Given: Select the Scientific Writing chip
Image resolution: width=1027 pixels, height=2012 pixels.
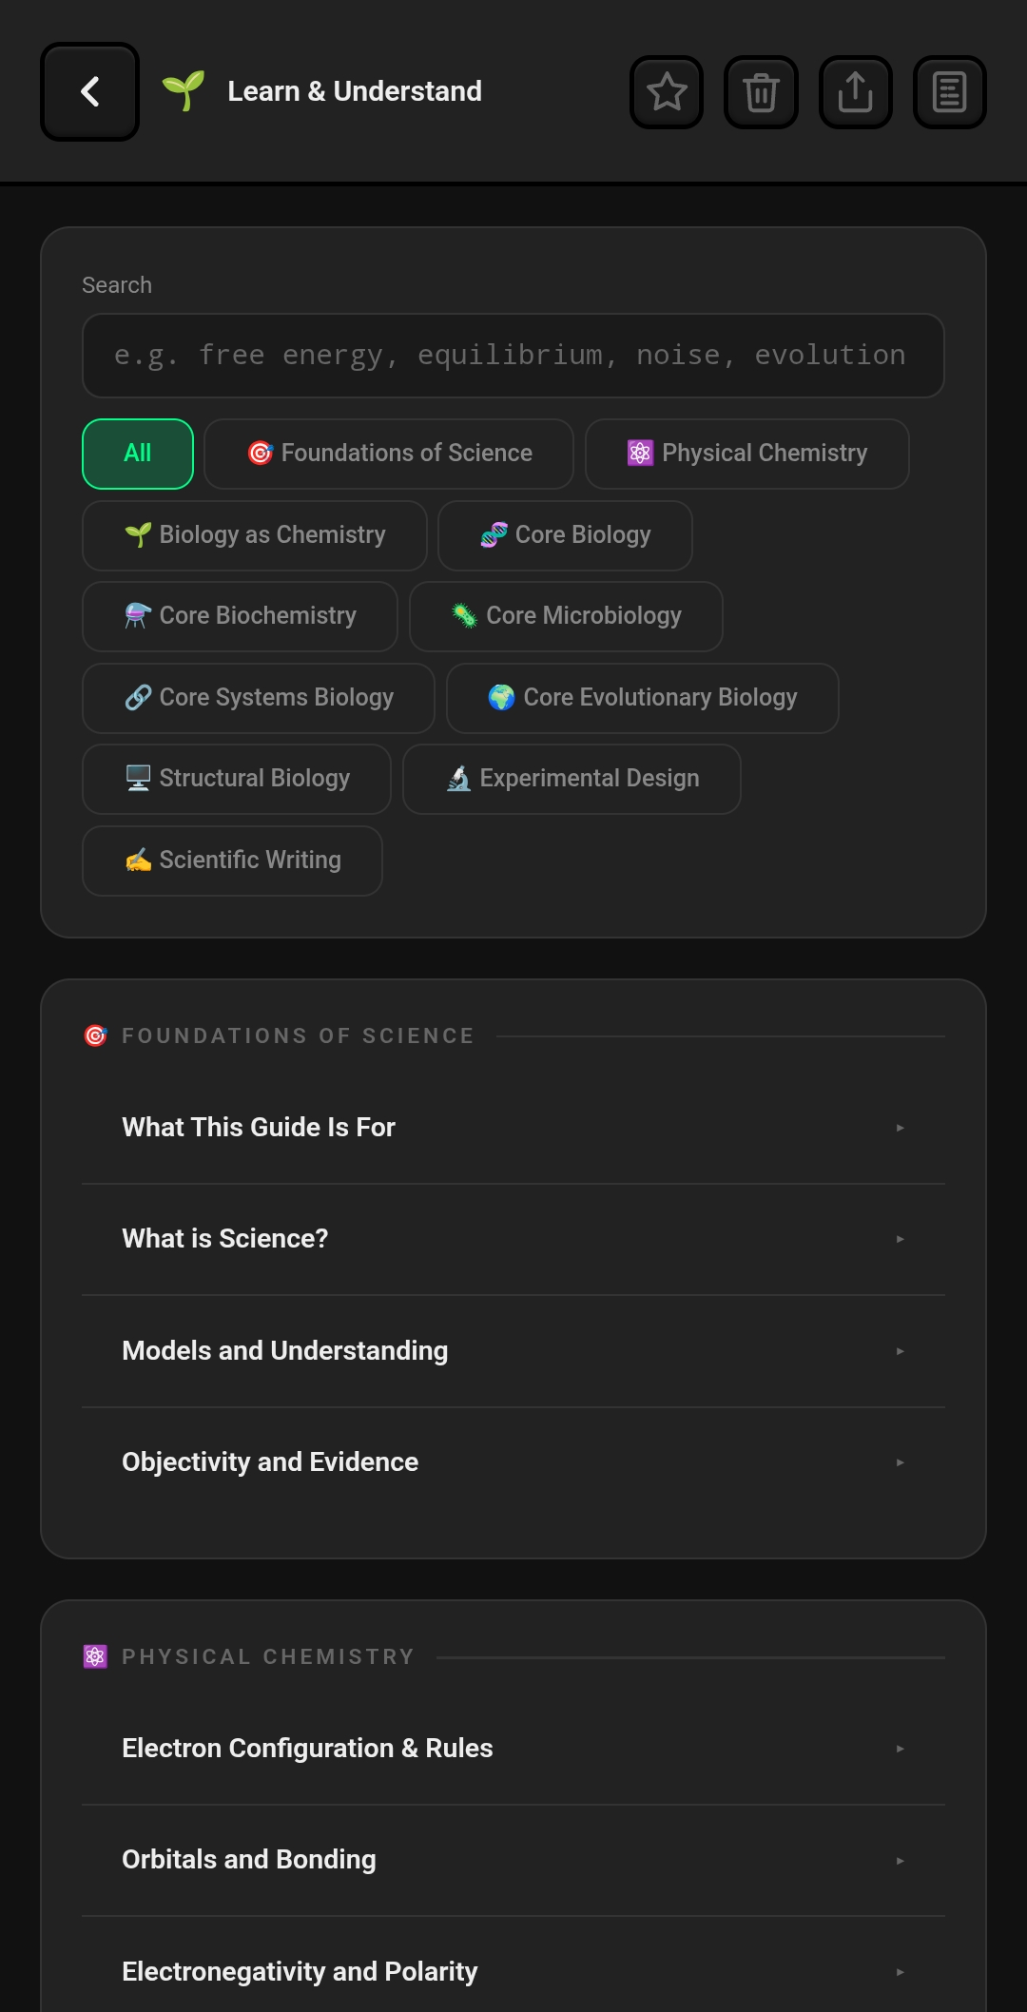Looking at the screenshot, I should [x=232, y=861].
